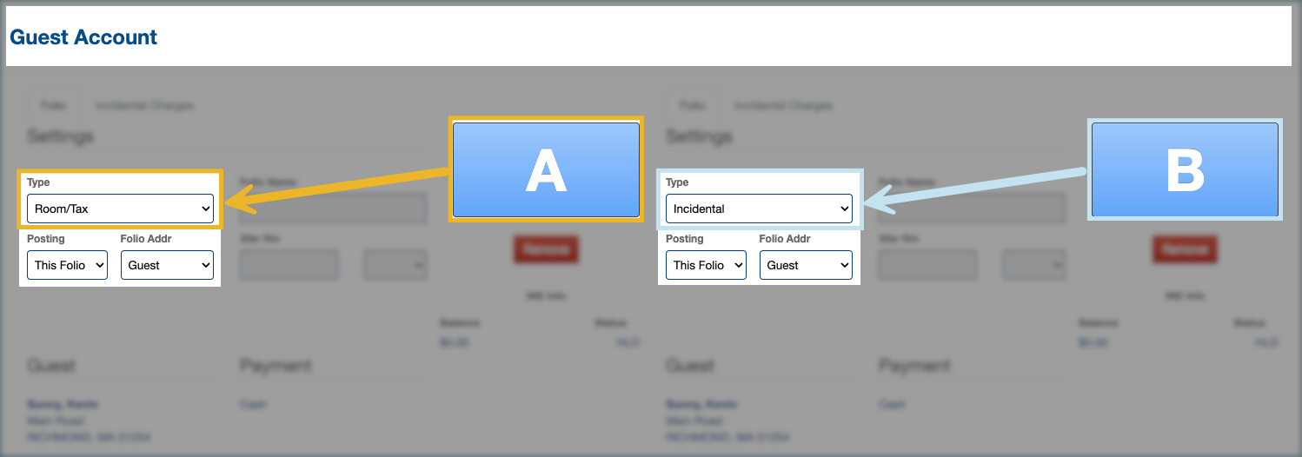
Task: Select the Folio tab in the right panel
Action: (x=692, y=106)
